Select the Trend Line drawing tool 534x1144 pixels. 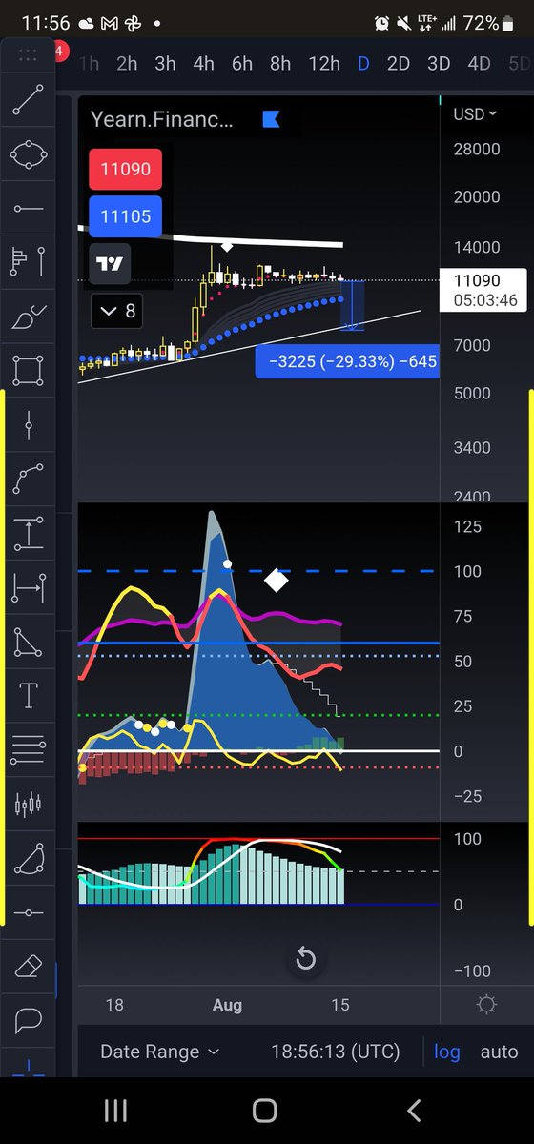pos(29,100)
